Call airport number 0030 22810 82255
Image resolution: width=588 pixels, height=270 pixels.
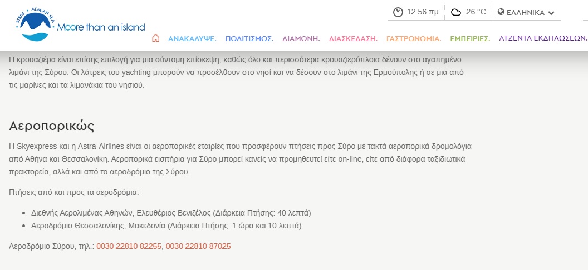(x=129, y=246)
